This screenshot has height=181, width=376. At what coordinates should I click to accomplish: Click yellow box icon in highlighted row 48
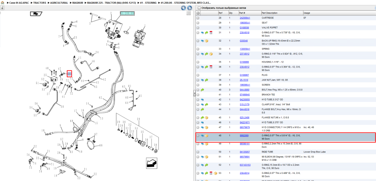coord(206,136)
